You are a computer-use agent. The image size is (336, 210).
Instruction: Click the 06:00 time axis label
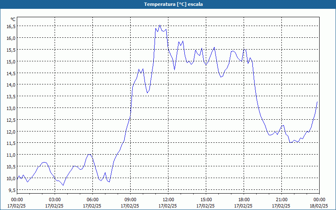(92, 200)
